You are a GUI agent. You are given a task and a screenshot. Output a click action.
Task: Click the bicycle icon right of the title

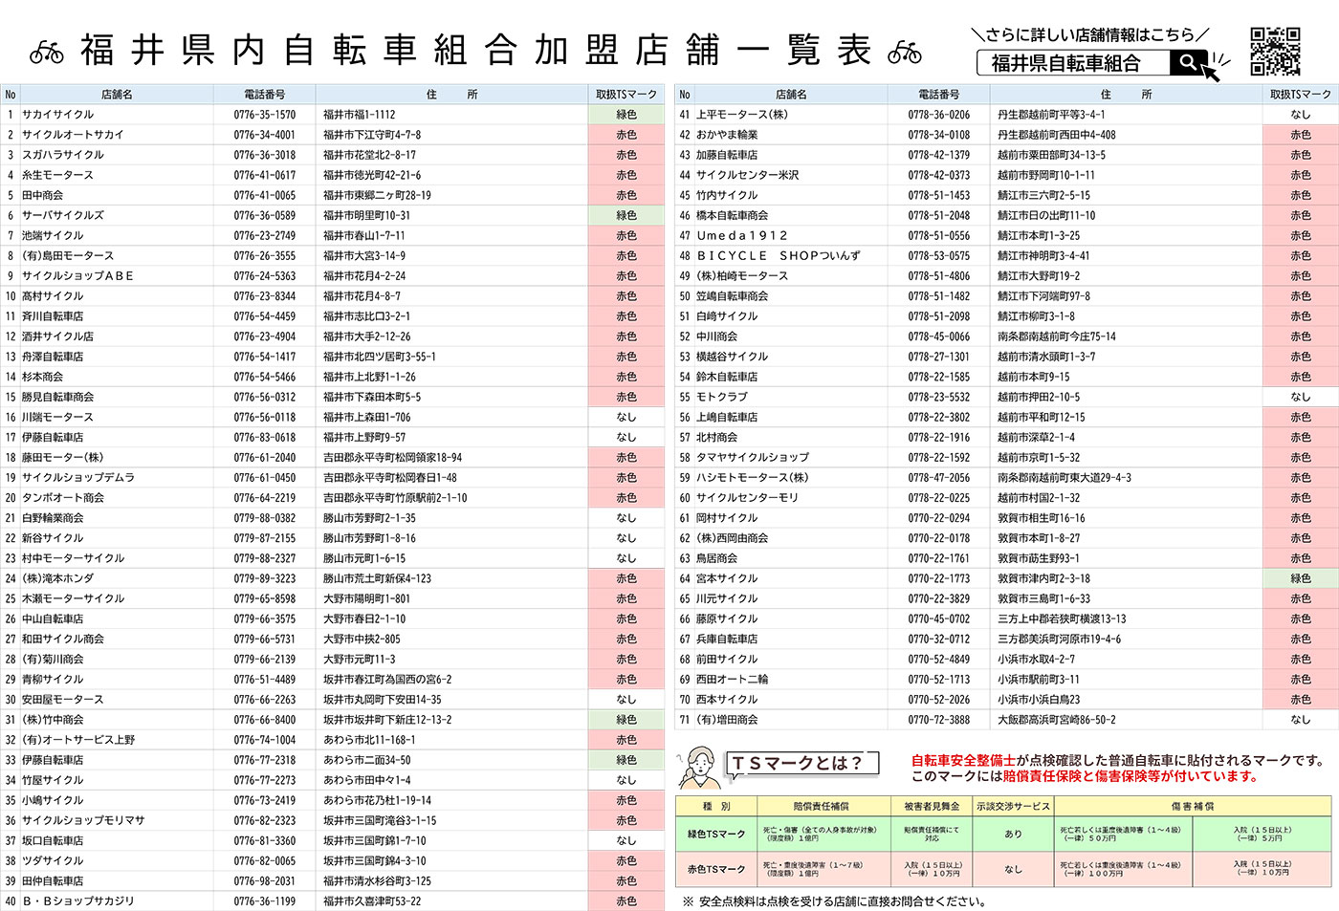pos(904,52)
